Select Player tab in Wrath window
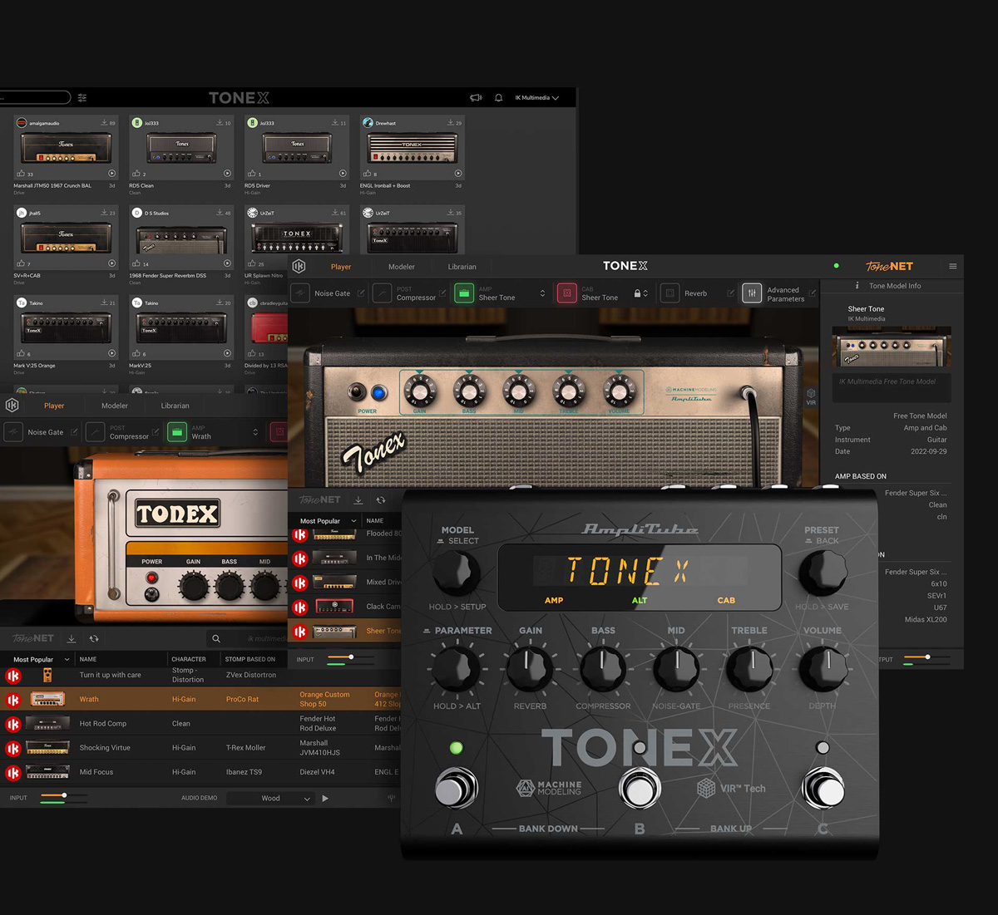The width and height of the screenshot is (998, 915). (54, 406)
